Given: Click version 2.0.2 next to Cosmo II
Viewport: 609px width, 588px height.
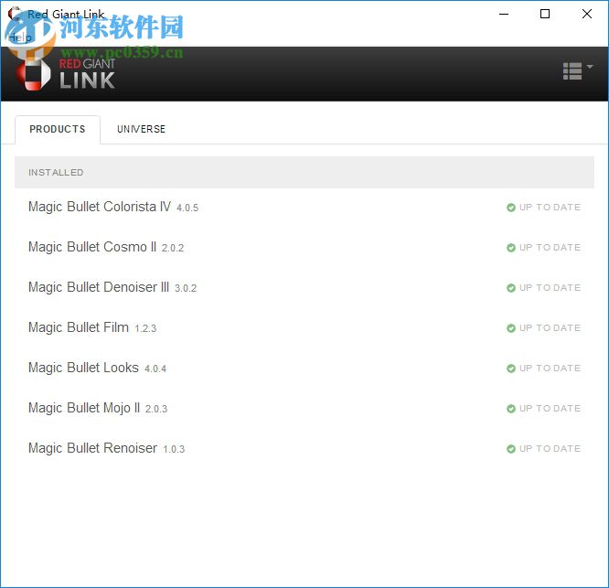Looking at the screenshot, I should (x=173, y=248).
